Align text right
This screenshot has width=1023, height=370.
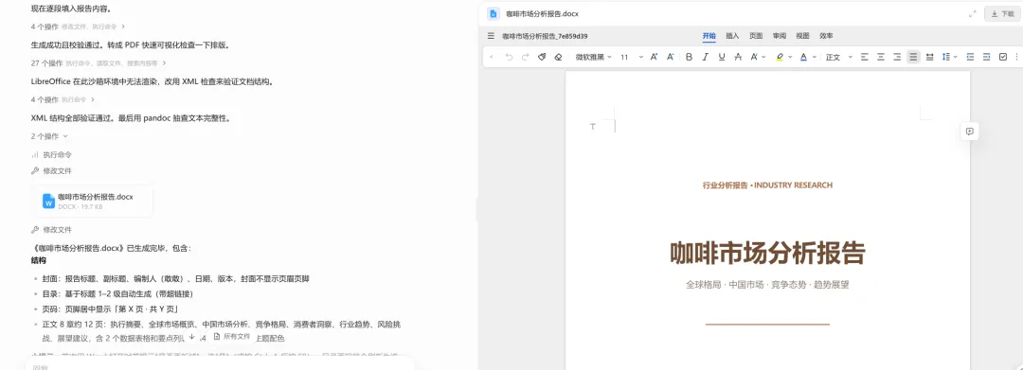tap(897, 58)
